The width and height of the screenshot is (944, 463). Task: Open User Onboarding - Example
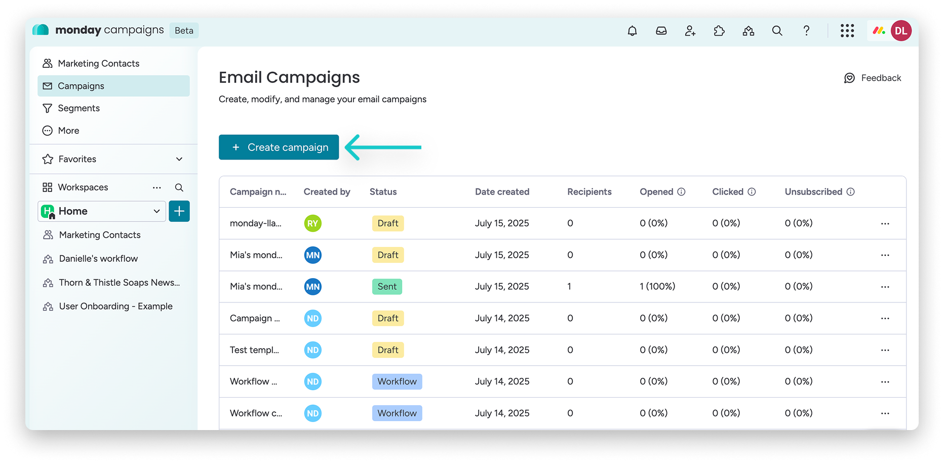(x=115, y=306)
